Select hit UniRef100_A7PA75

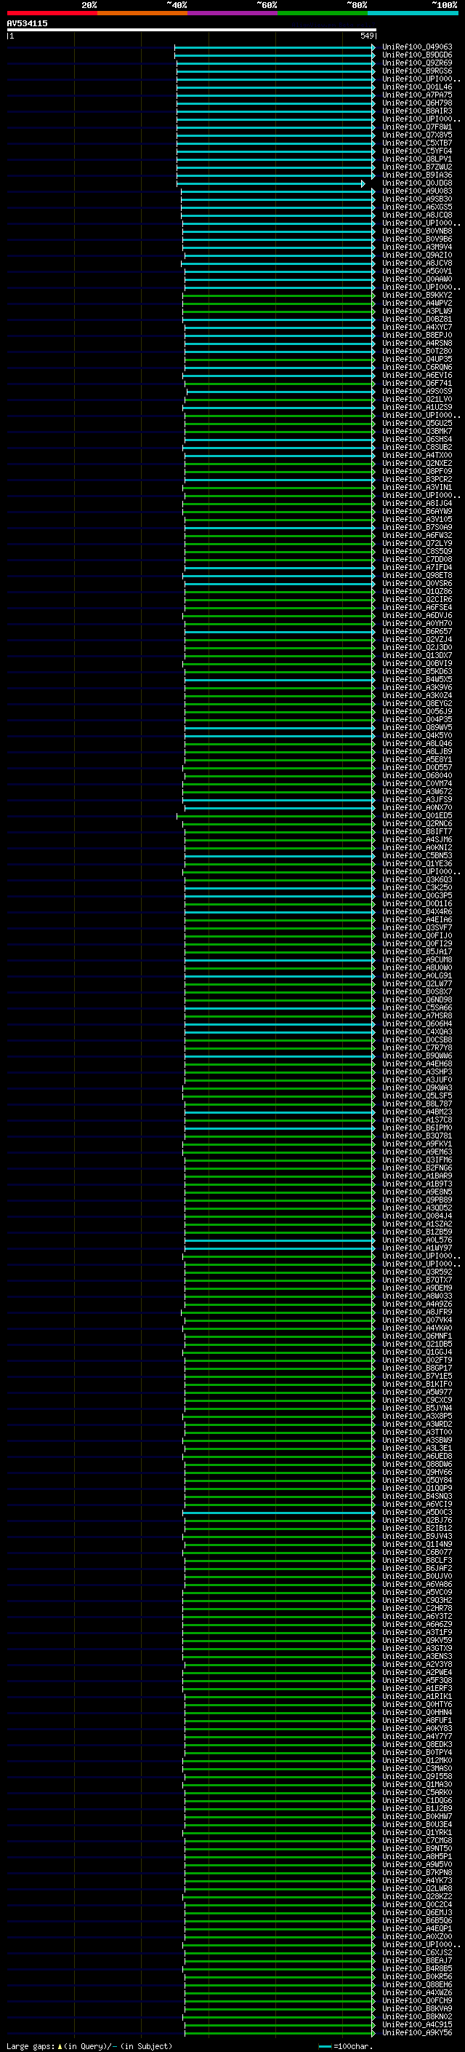point(416,95)
